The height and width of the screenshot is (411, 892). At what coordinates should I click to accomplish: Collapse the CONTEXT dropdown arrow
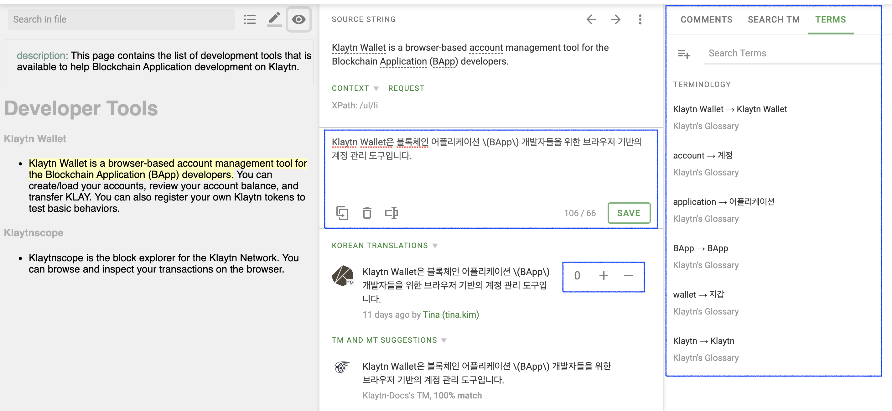point(376,89)
